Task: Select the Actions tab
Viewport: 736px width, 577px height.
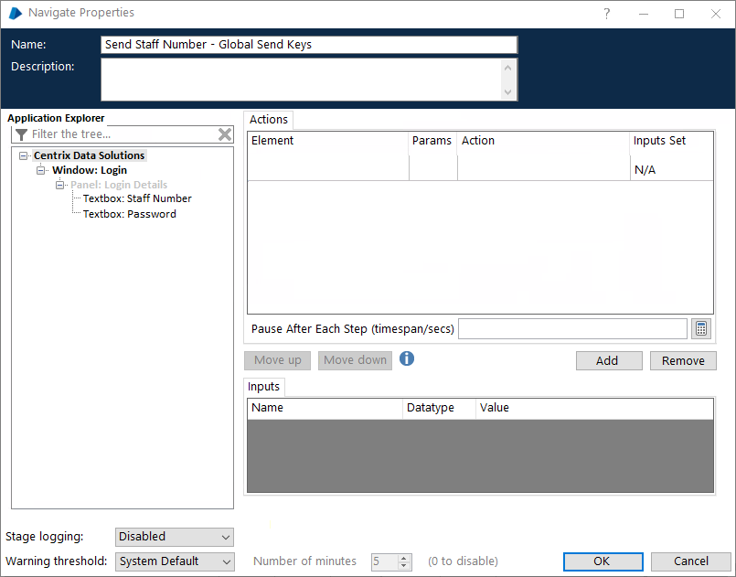Action: [269, 120]
